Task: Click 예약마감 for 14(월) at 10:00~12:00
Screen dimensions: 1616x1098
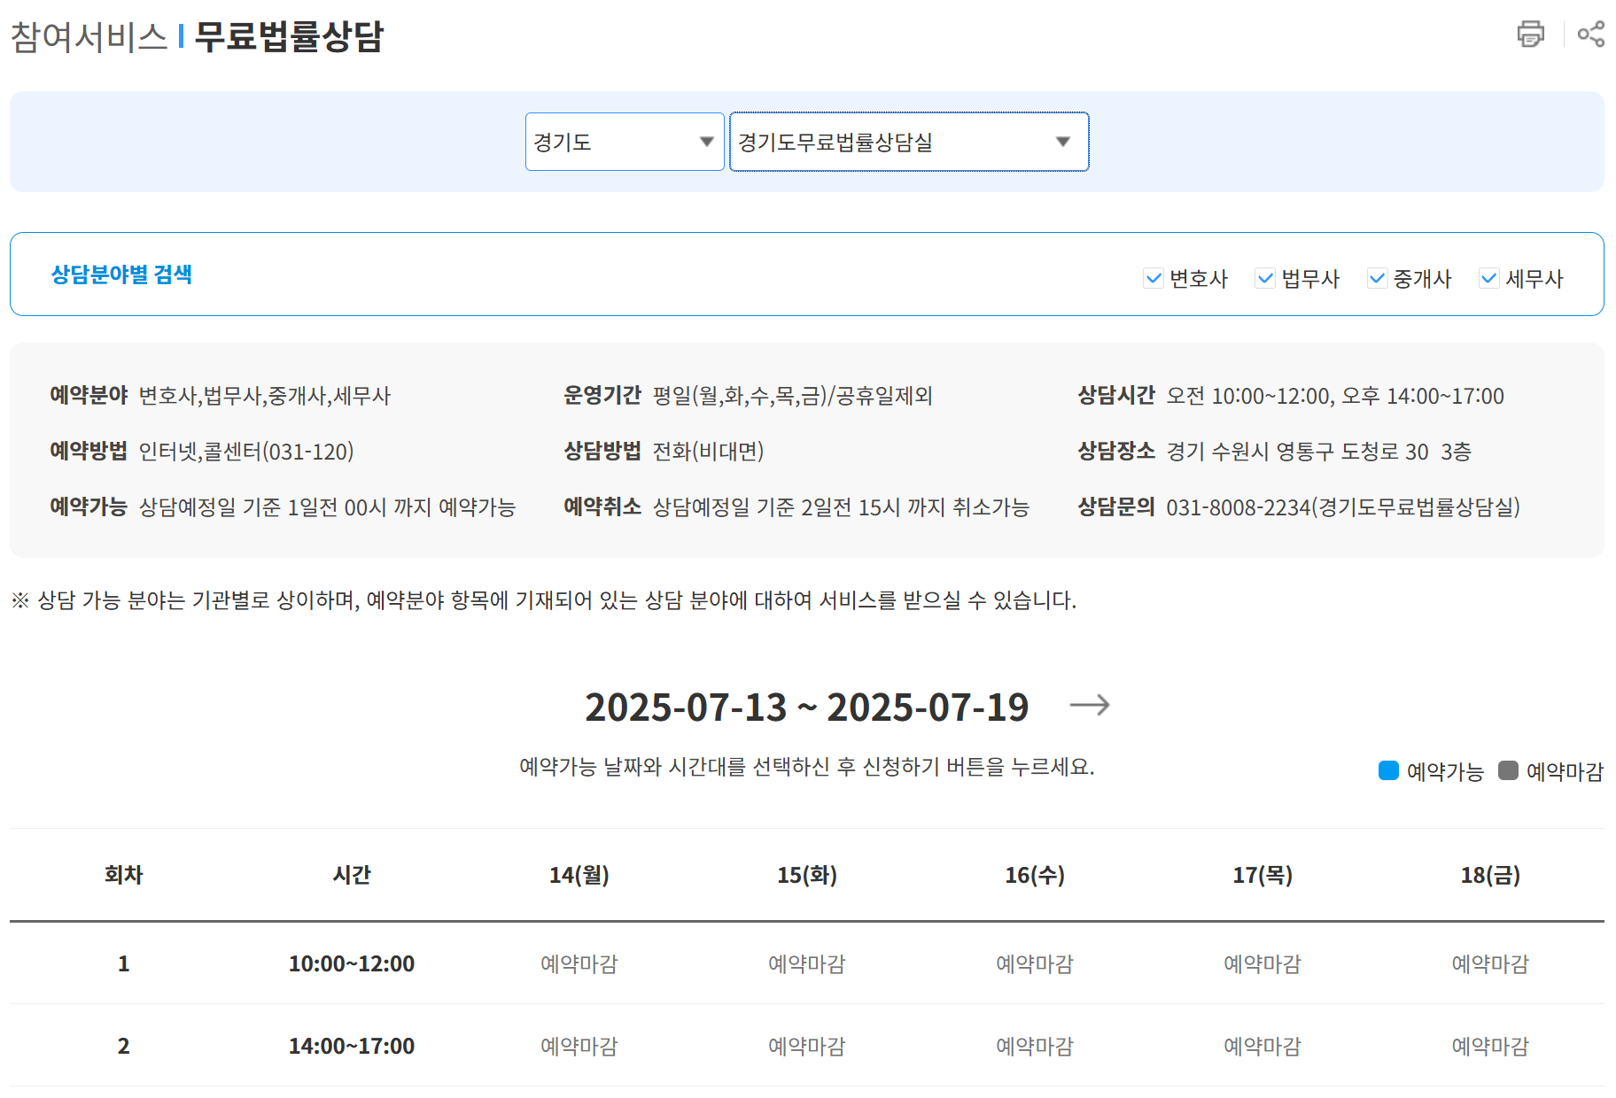Action: pyautogui.click(x=579, y=963)
